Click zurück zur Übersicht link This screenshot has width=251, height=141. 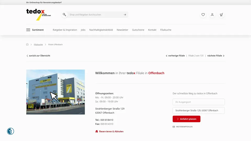tap(39, 56)
